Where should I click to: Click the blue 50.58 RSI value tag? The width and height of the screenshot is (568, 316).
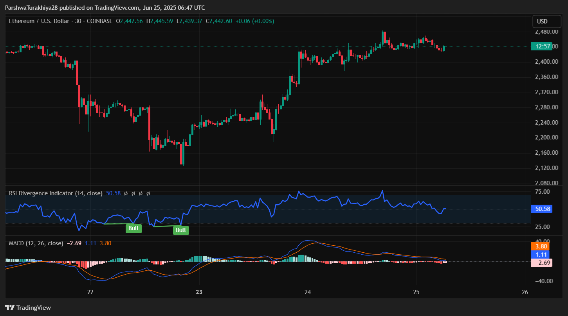pyautogui.click(x=542, y=209)
